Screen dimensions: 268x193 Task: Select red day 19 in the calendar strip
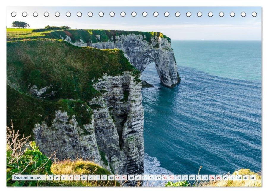coord(172,178)
